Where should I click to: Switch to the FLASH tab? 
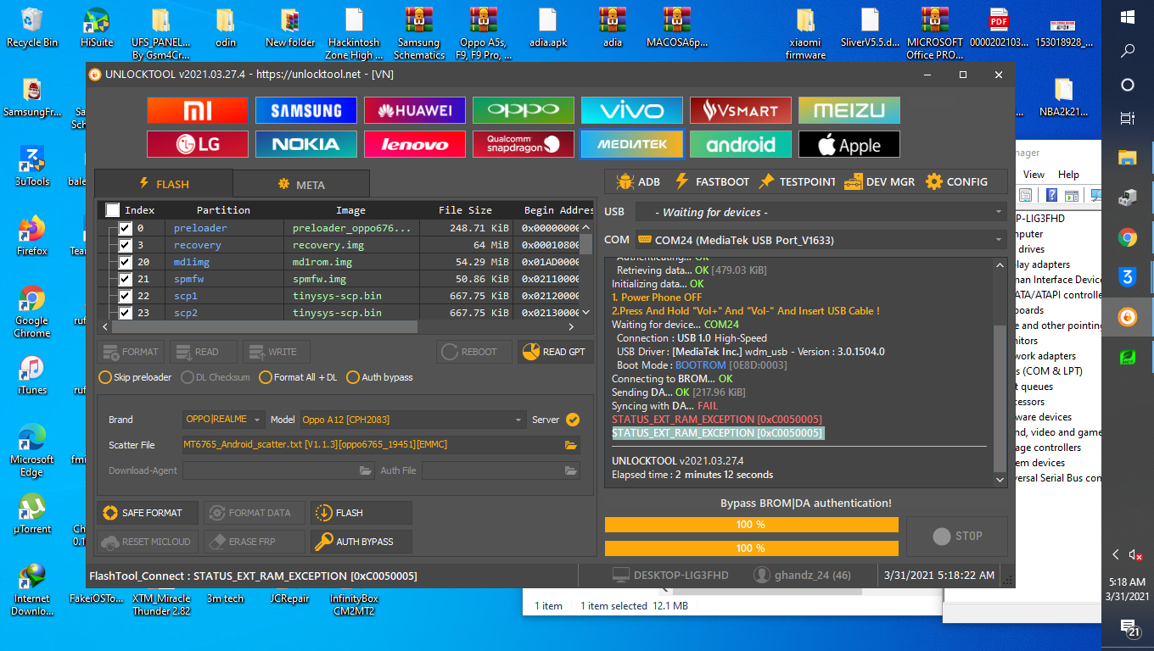[x=163, y=184]
